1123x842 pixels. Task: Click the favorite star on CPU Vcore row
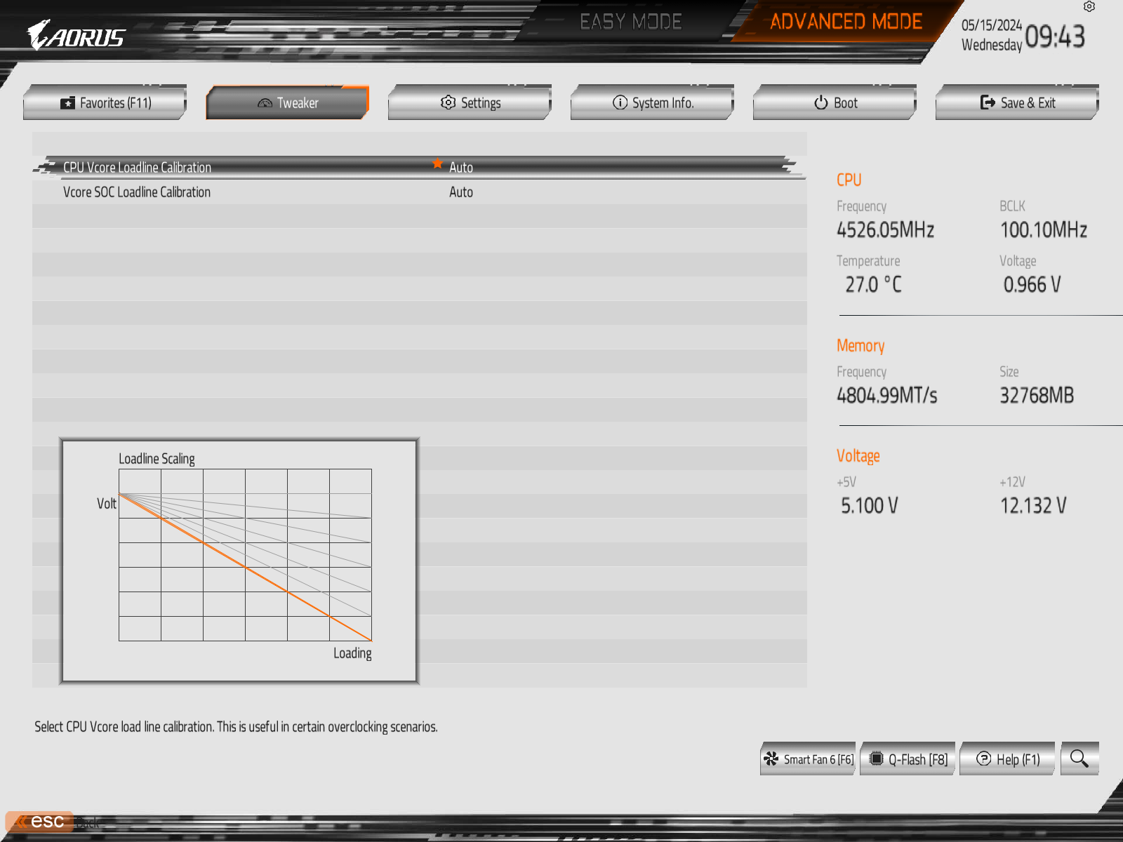click(437, 163)
